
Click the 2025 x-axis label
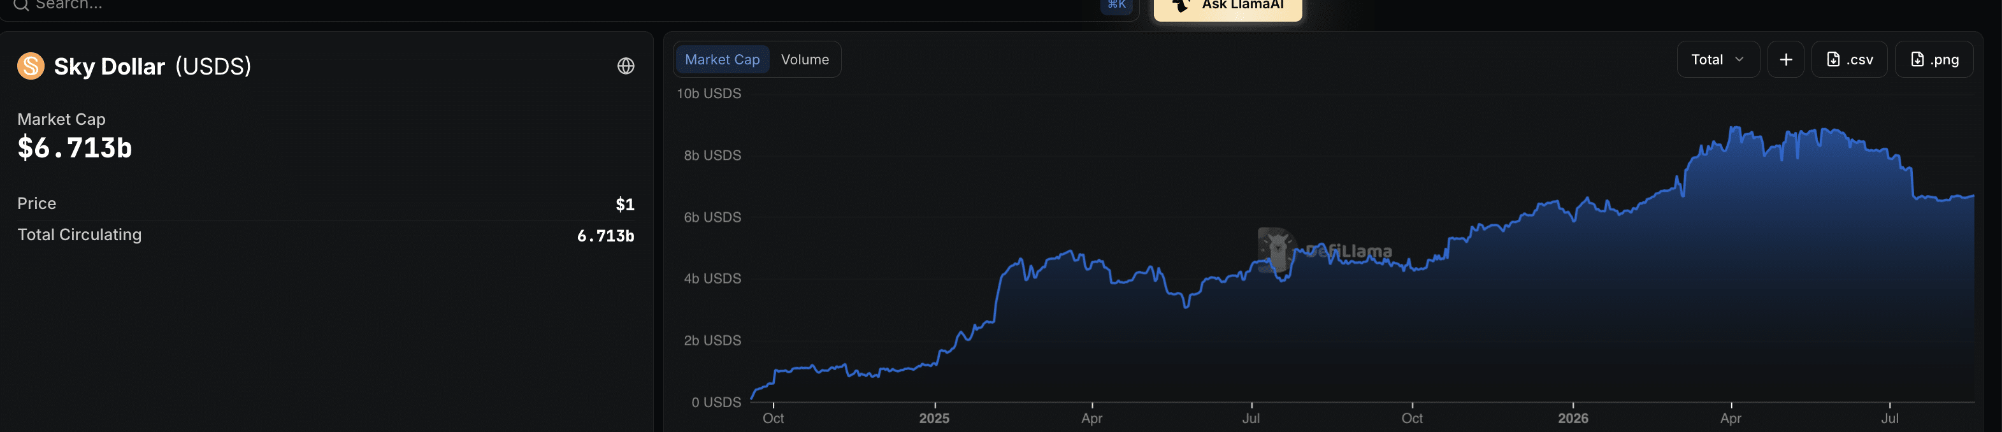tap(934, 419)
